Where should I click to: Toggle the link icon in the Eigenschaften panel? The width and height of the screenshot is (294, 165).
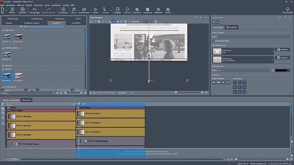(x=214, y=22)
